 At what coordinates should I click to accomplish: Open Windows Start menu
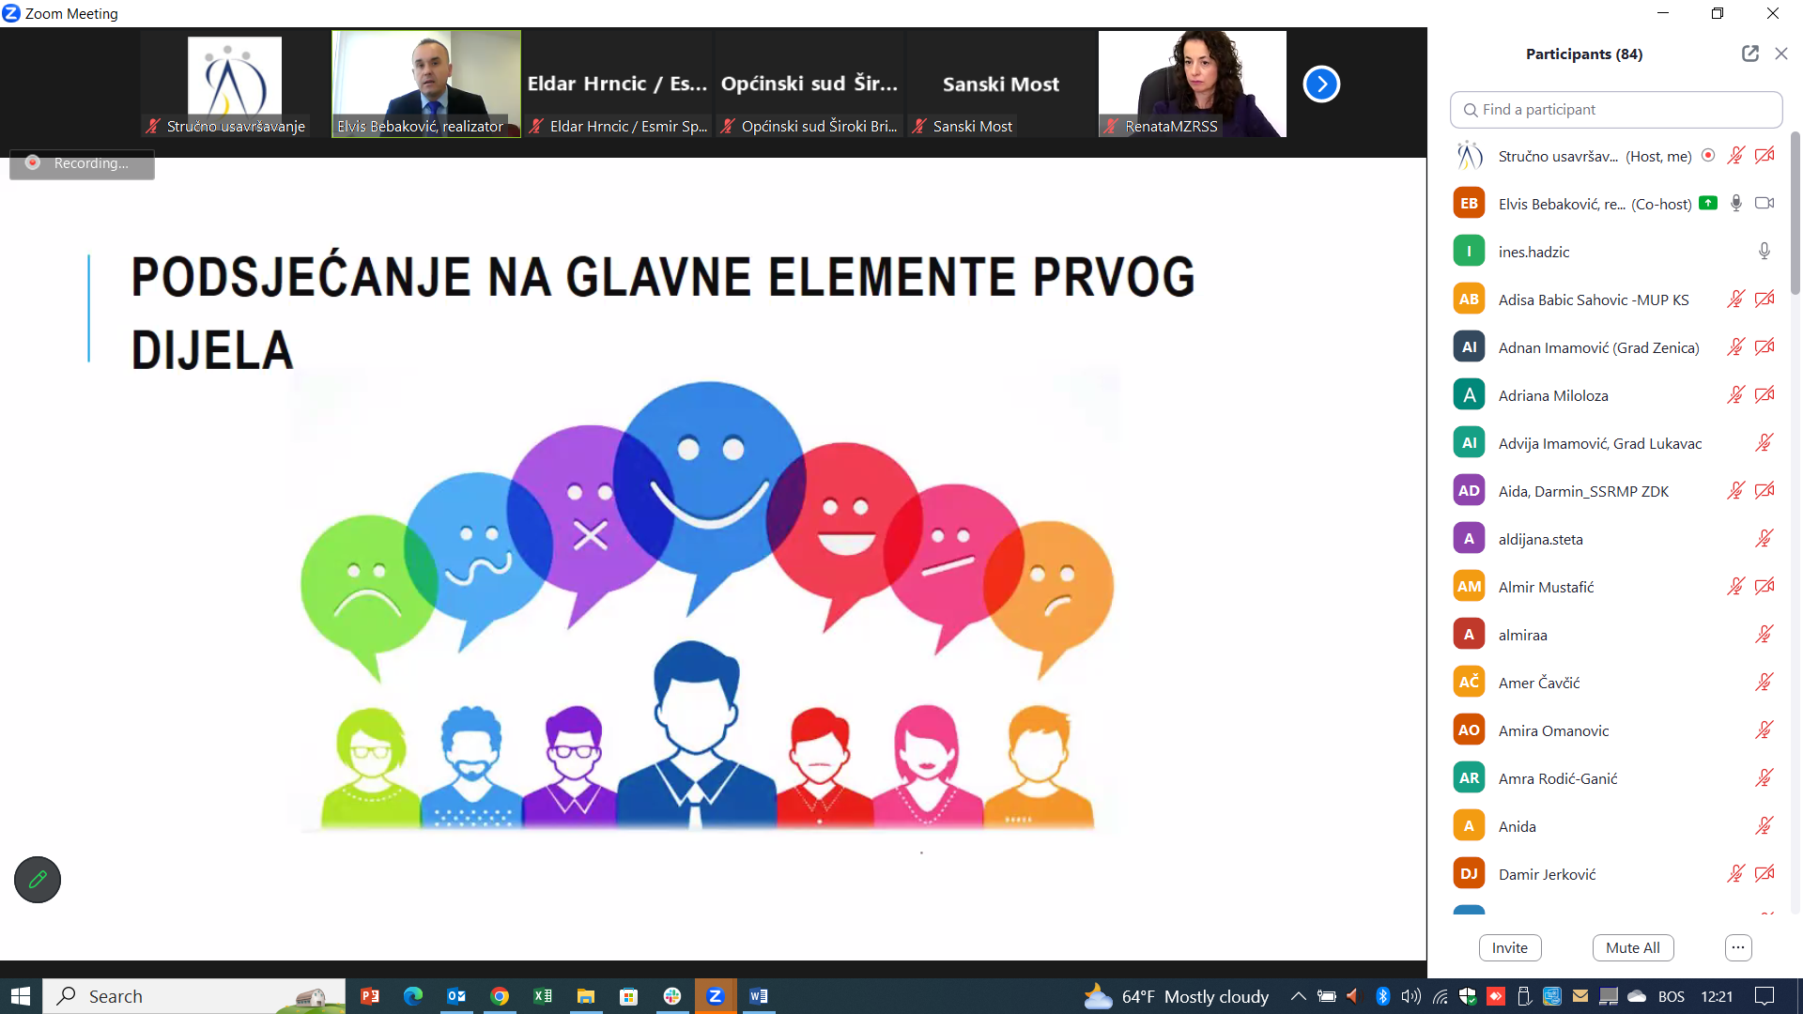[21, 996]
